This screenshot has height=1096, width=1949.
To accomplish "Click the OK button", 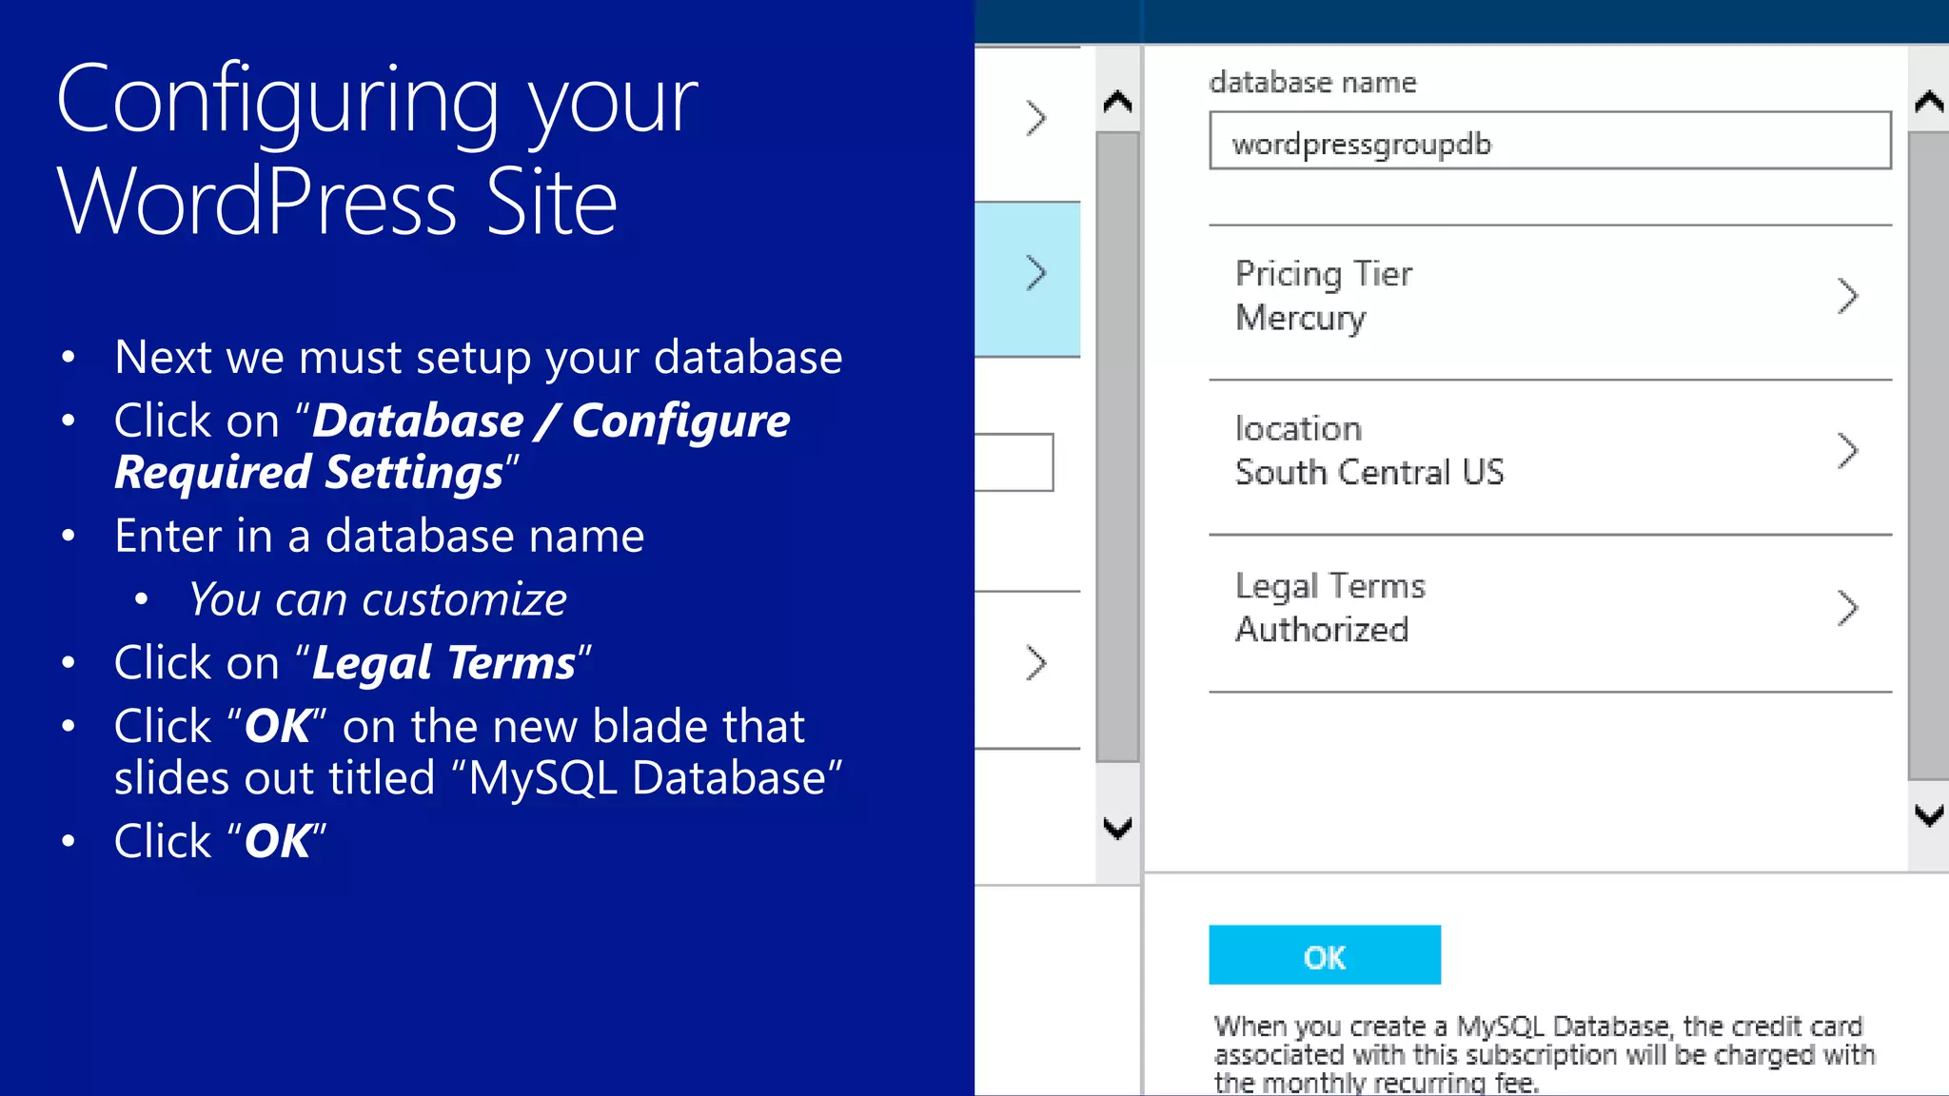I will click(1324, 955).
